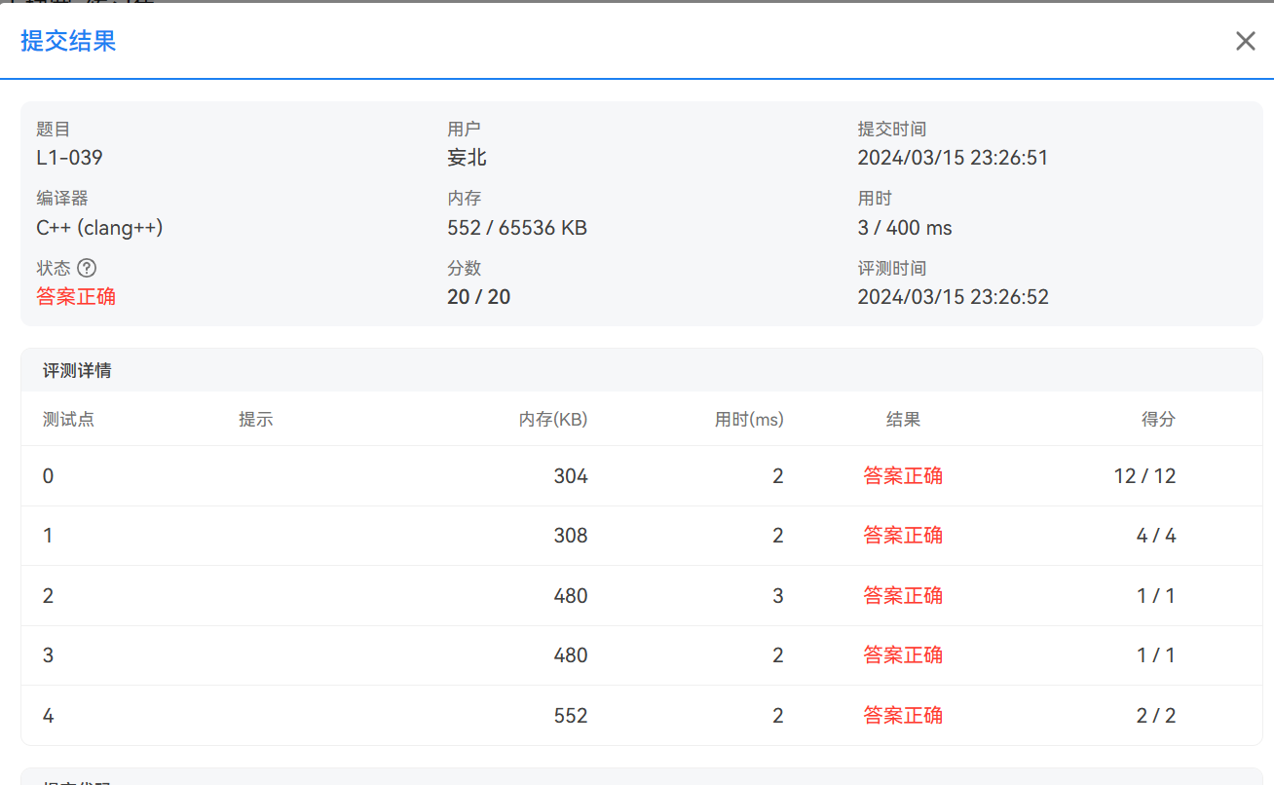Click the score 20 / 20

pos(478,297)
